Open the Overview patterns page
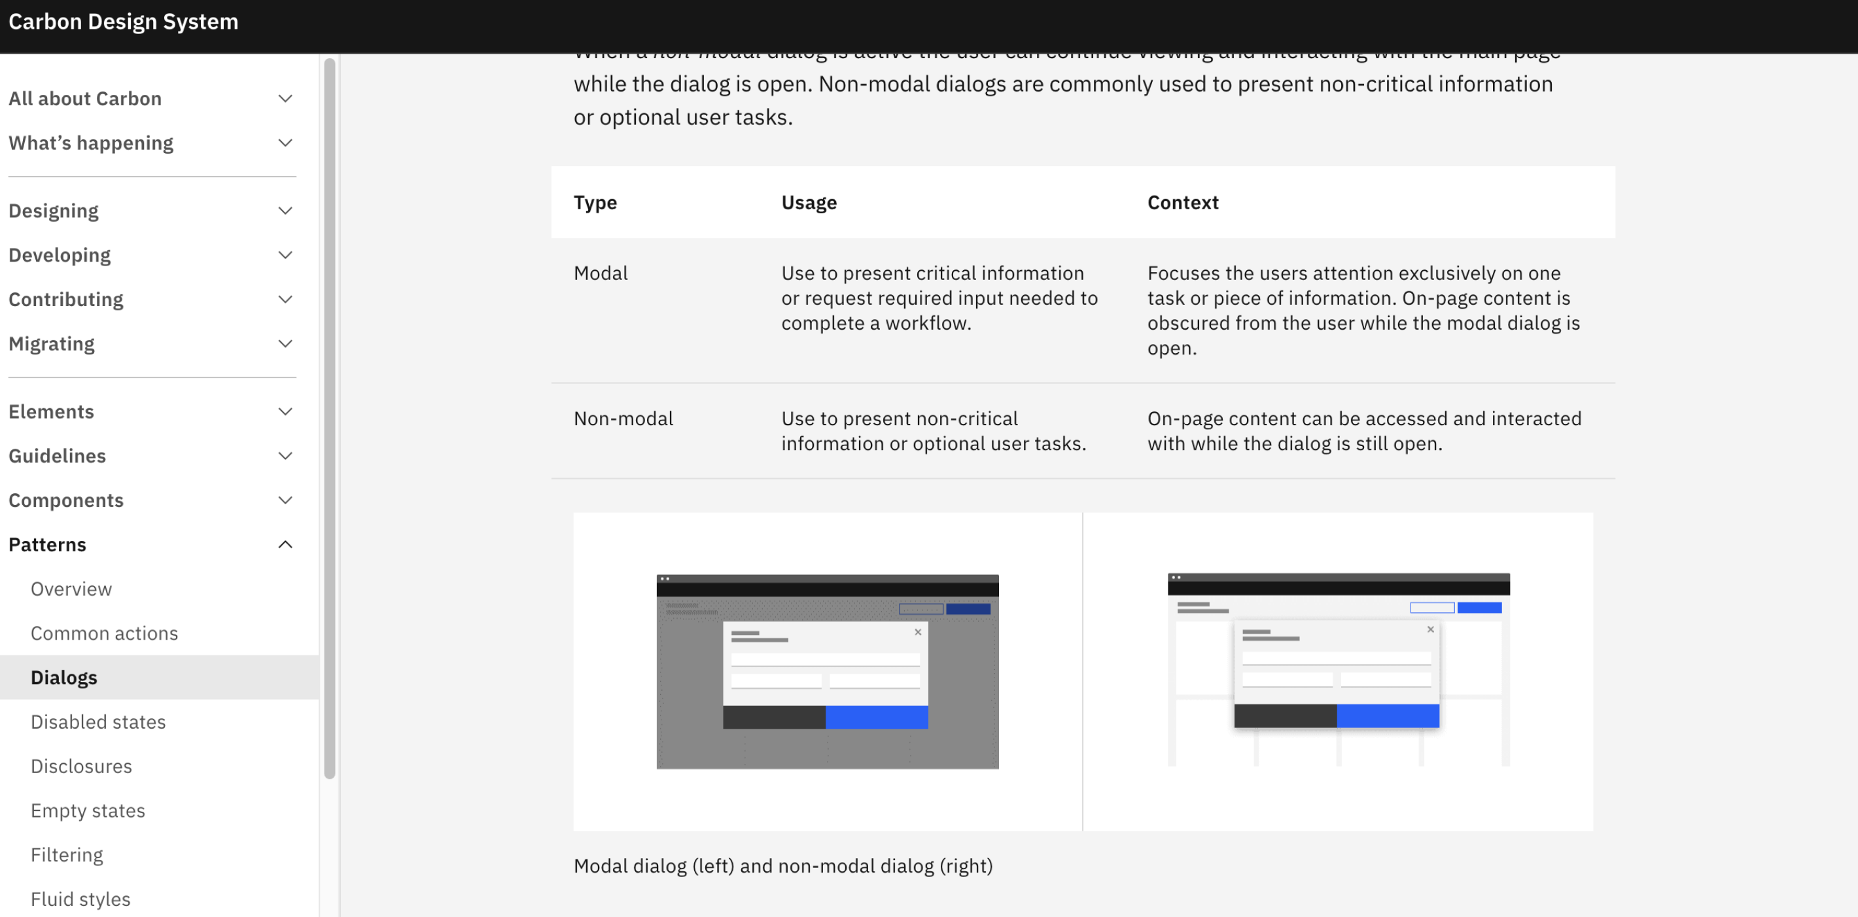 click(71, 589)
